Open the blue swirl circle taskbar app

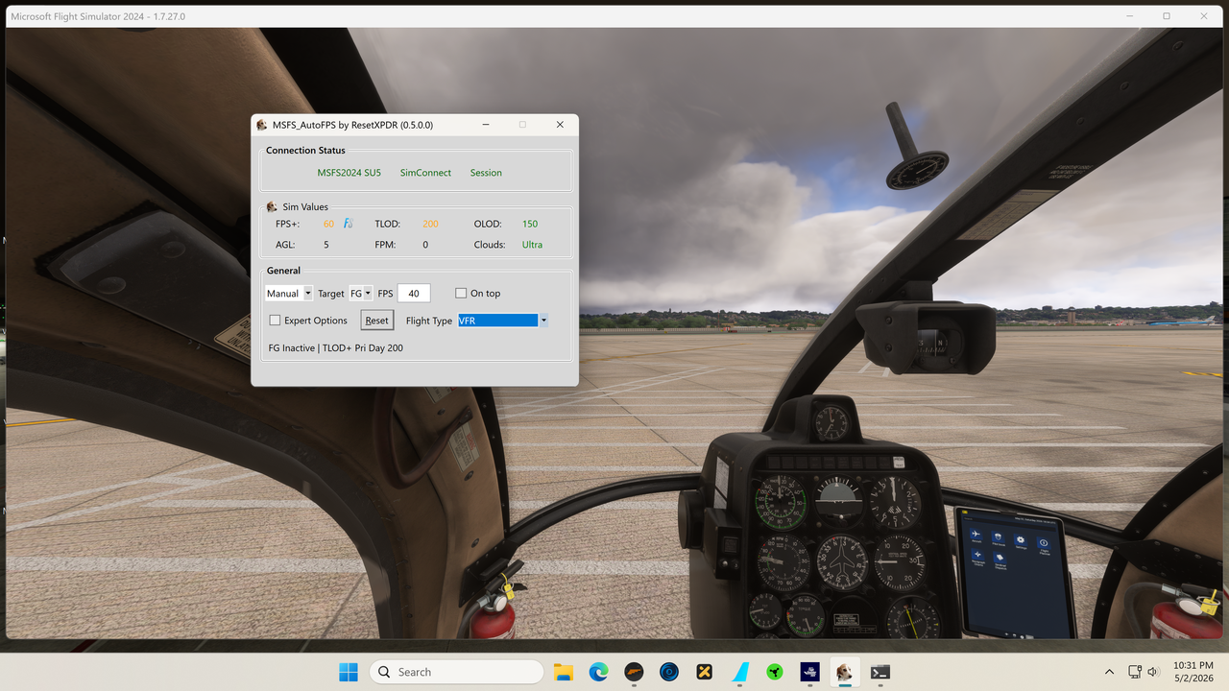669,672
